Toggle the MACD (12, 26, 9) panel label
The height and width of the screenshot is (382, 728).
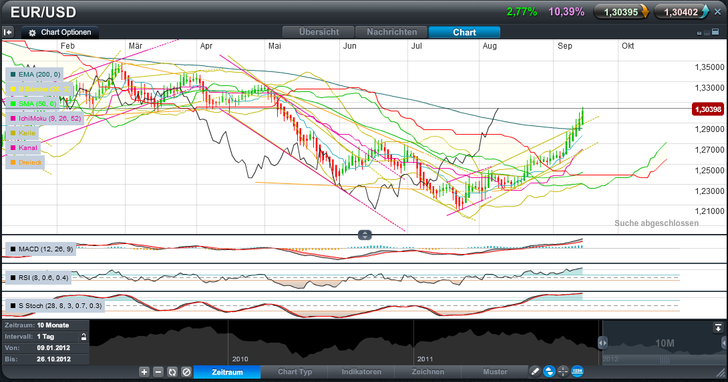tap(41, 249)
